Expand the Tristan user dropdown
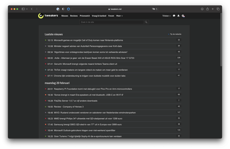Viewport: 230px width, 149px height. pyautogui.click(x=166, y=16)
